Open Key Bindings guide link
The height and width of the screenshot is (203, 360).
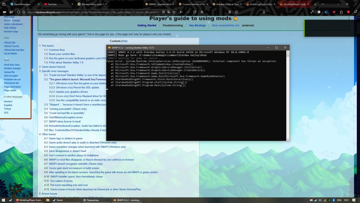coord(197,26)
